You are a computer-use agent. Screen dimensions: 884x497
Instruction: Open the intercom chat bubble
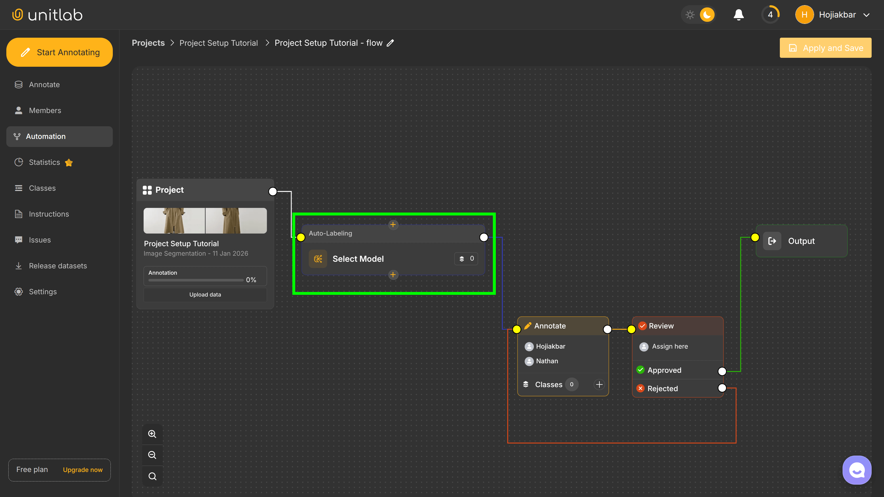[x=857, y=470]
